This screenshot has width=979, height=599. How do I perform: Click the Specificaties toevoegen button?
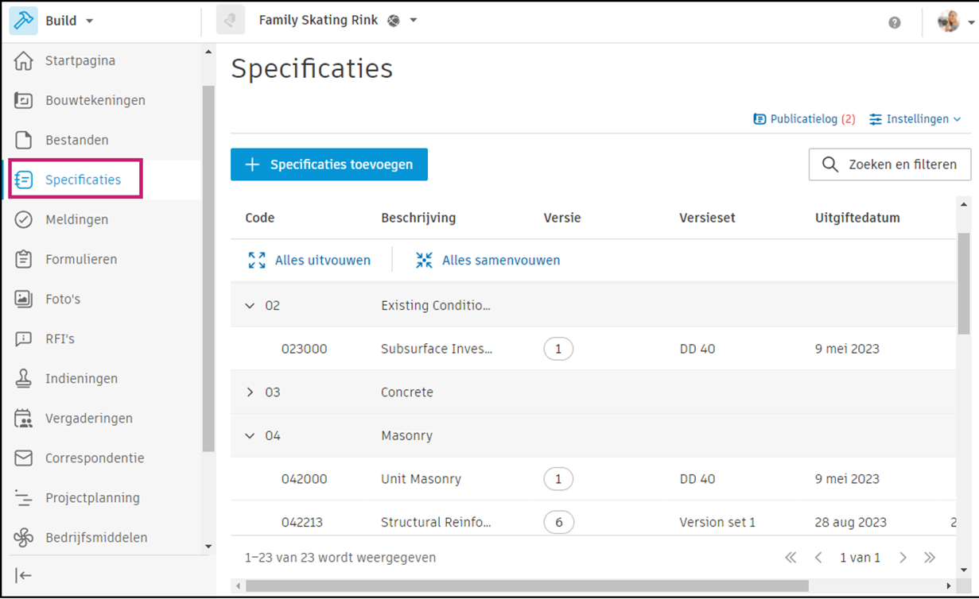[329, 164]
